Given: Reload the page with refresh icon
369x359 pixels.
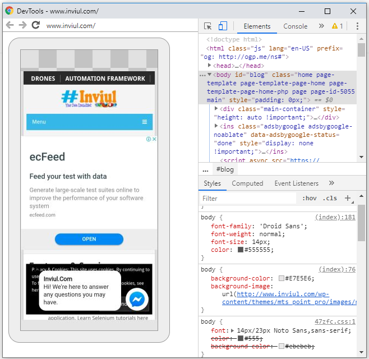Looking at the screenshot, I should click(36, 25).
